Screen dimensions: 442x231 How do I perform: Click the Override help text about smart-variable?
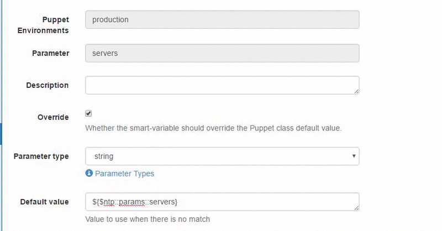point(213,128)
